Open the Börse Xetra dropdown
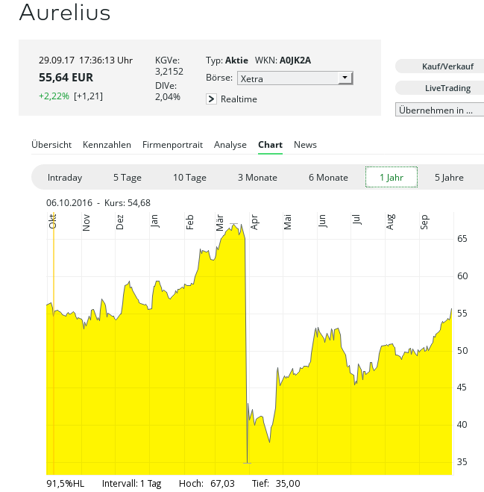The height and width of the screenshot is (492, 484). 295,78
